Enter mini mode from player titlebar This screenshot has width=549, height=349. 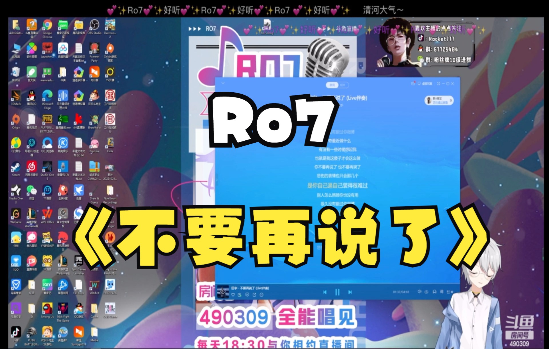point(439,83)
